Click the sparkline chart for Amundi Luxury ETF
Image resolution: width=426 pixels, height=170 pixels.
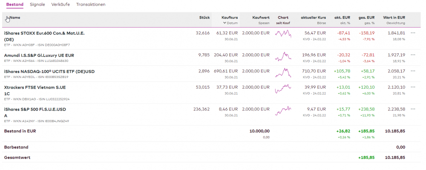click(282, 57)
